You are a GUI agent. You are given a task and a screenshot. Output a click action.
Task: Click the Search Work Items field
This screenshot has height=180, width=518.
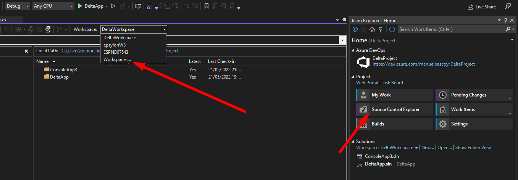click(x=450, y=29)
